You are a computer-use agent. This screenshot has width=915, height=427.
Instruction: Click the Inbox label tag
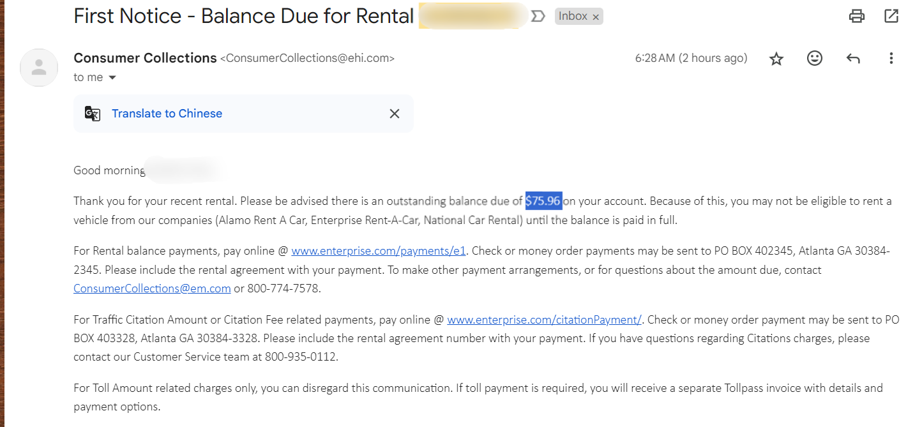tap(573, 17)
